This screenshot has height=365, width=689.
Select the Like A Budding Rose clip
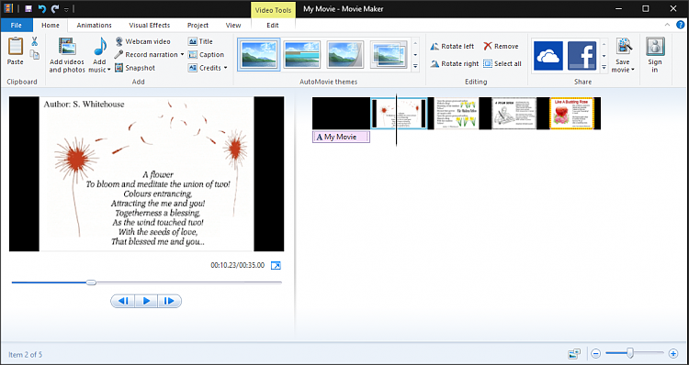tap(571, 114)
